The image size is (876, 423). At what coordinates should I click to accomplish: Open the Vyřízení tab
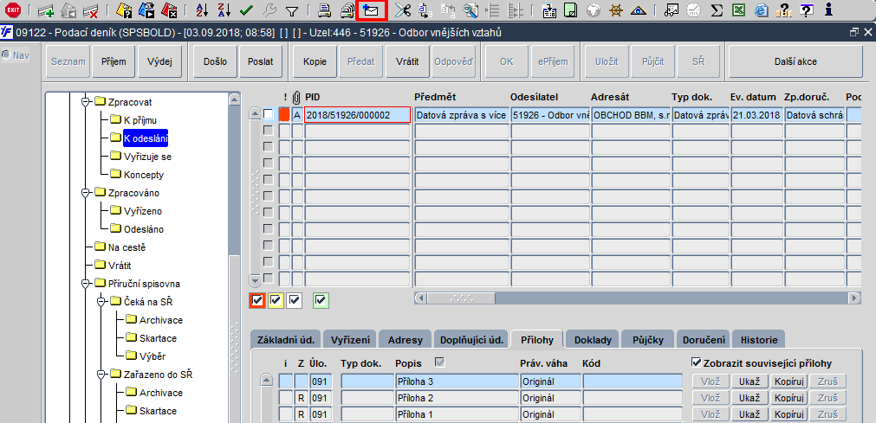(350, 339)
